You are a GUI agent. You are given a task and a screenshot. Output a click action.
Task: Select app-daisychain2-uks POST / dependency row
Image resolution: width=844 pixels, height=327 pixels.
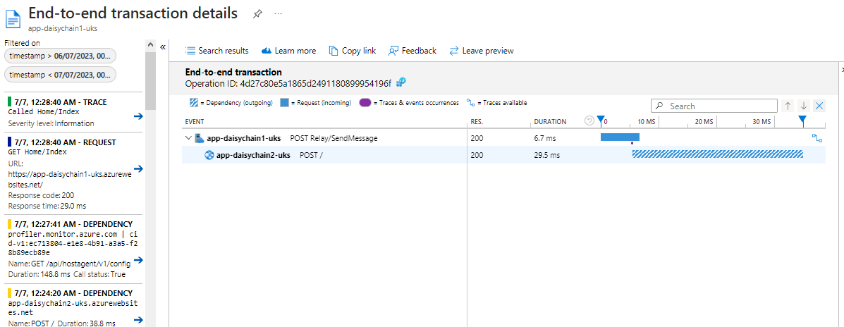pos(503,155)
